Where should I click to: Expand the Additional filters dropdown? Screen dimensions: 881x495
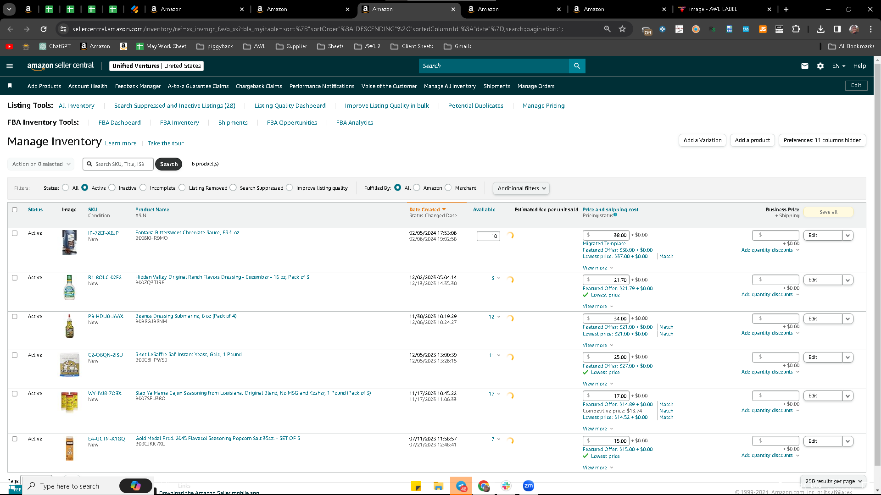pos(521,188)
